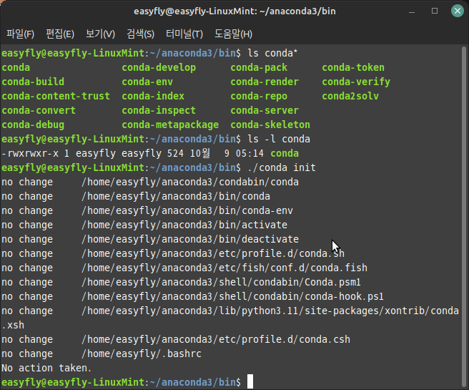The height and width of the screenshot is (390, 469).
Task: Click the path /home/easyfly/anaconda3/bin/conda-env
Action: [x=187, y=211]
